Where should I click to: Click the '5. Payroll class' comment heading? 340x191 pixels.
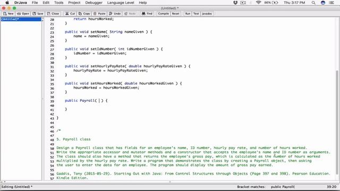[73, 139]
